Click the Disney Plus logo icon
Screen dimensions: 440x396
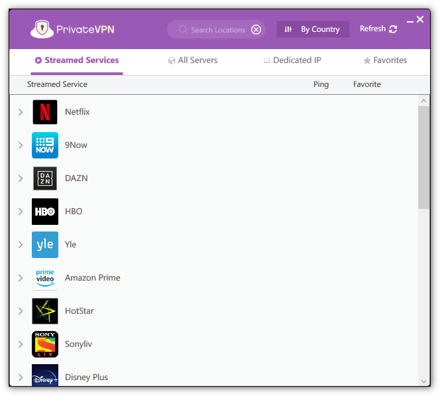[45, 375]
